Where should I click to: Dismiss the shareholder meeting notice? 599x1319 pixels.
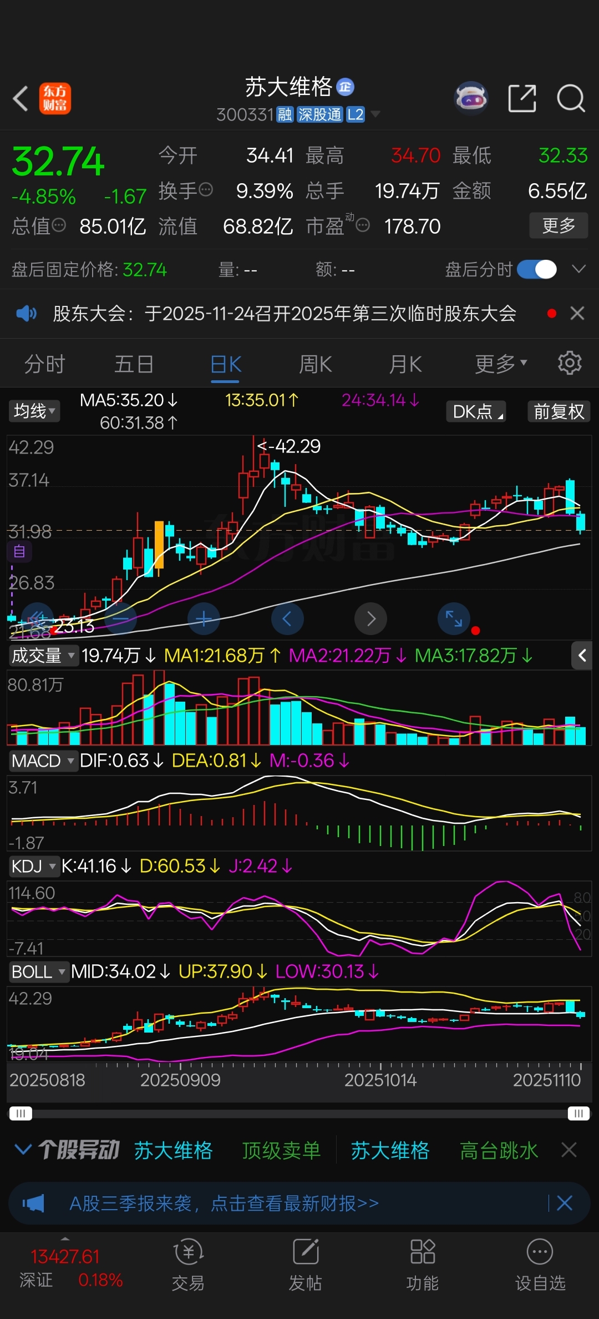[577, 314]
